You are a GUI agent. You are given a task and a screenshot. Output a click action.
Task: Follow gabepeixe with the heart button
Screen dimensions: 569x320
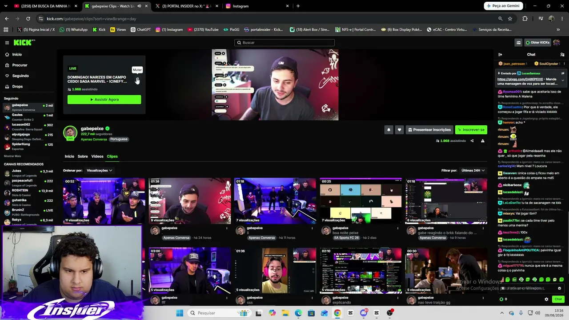point(399,130)
